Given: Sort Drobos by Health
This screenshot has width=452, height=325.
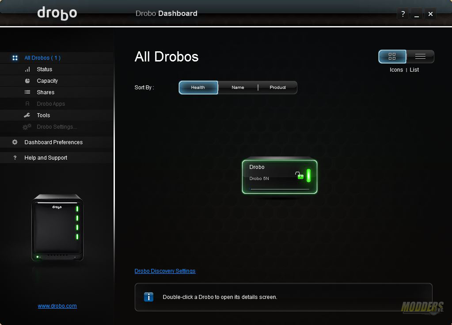Looking at the screenshot, I should pyautogui.click(x=198, y=88).
